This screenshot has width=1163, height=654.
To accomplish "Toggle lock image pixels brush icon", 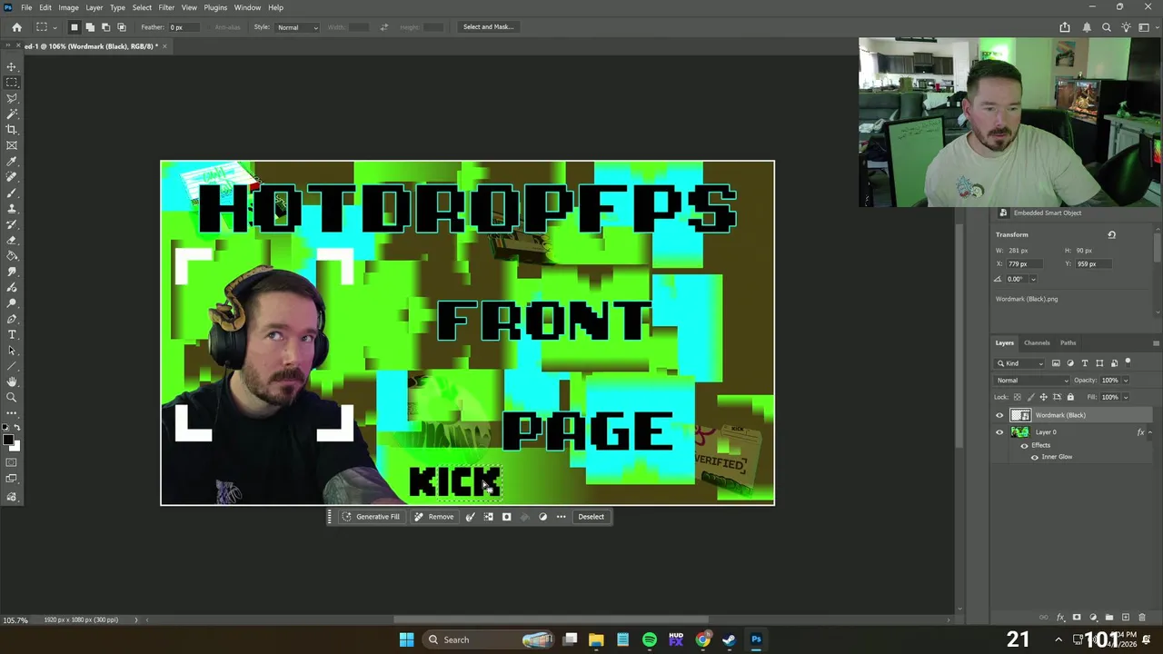I will (x=1030, y=397).
